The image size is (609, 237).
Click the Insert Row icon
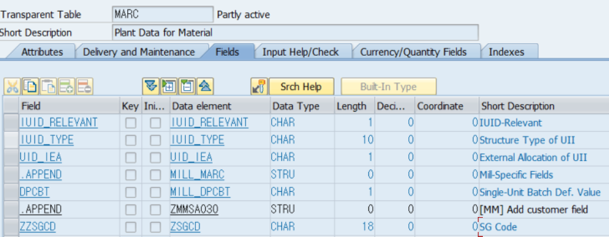(x=66, y=86)
